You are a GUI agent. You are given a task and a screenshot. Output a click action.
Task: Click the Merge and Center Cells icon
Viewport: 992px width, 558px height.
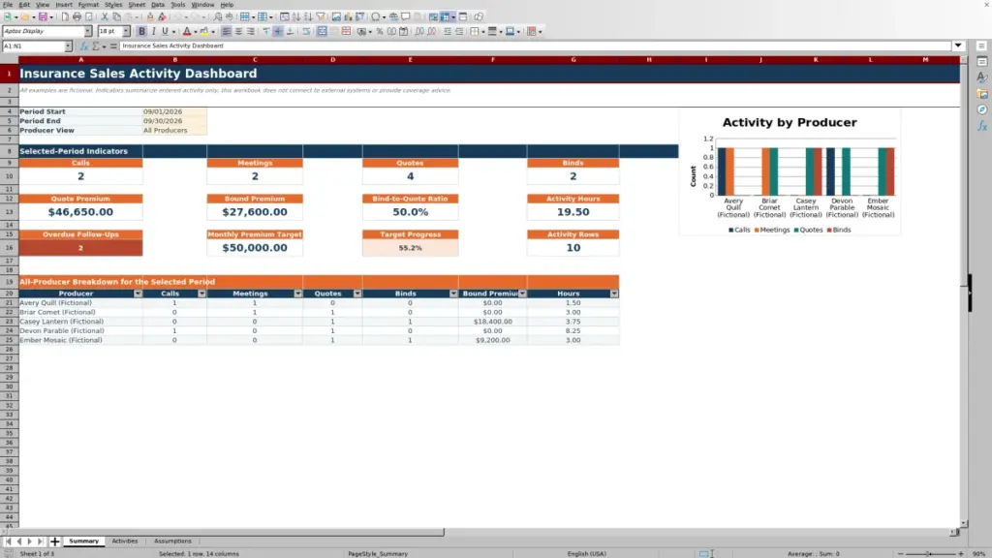322,32
